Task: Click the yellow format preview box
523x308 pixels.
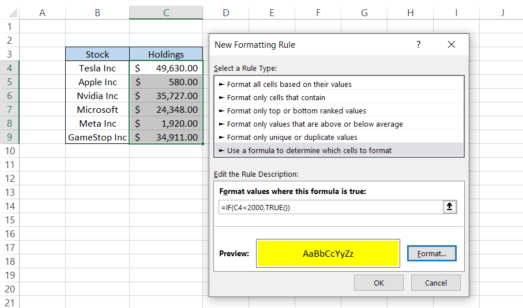Action: point(328,253)
